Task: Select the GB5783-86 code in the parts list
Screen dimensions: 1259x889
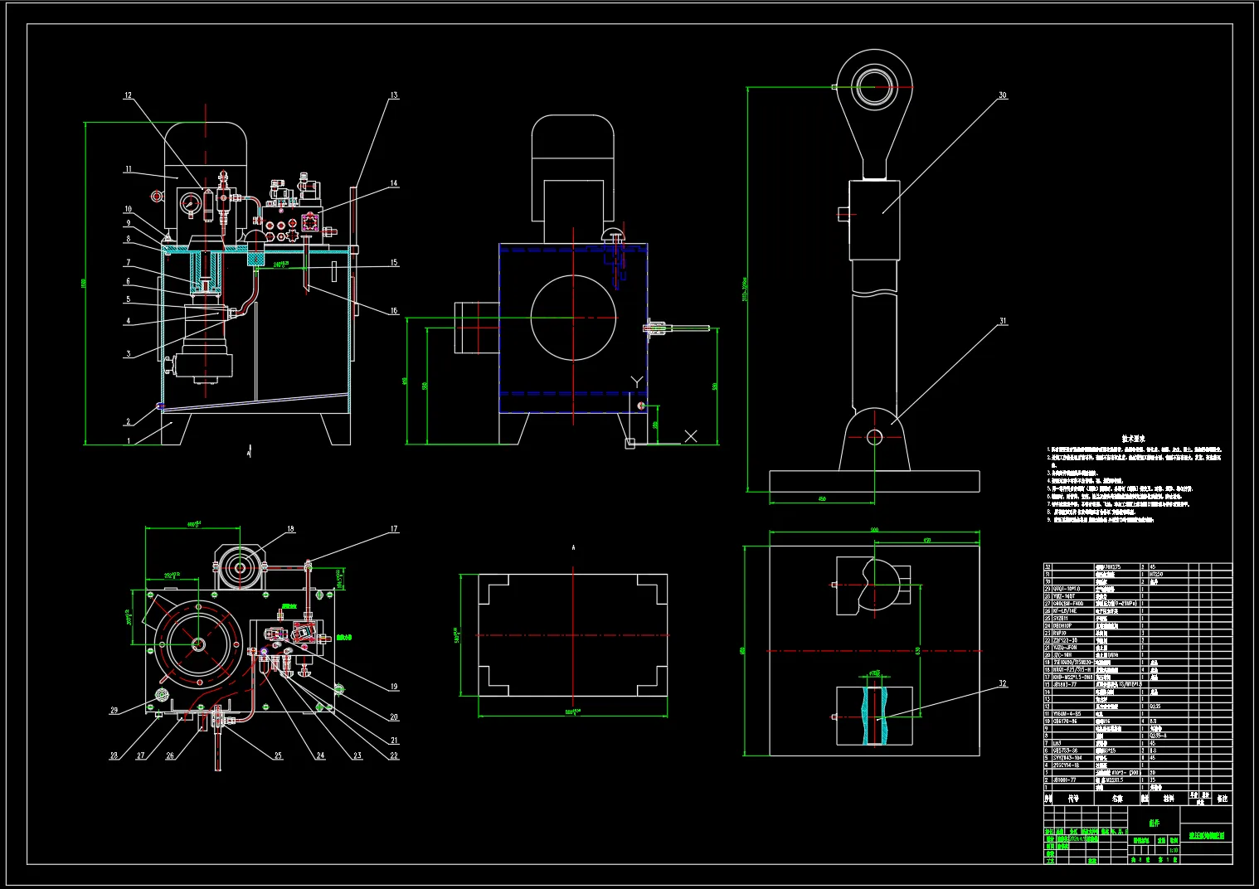Action: [1066, 751]
